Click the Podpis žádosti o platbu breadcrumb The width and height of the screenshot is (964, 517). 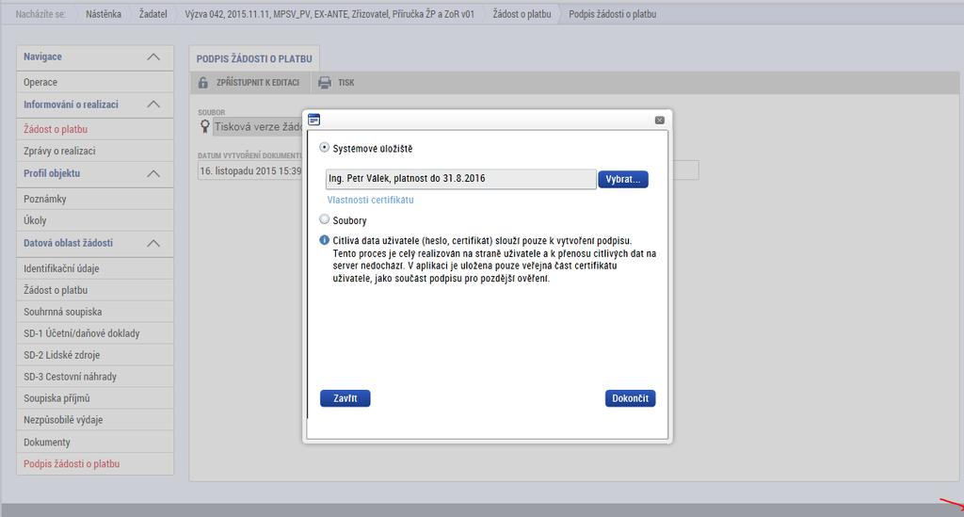click(612, 13)
